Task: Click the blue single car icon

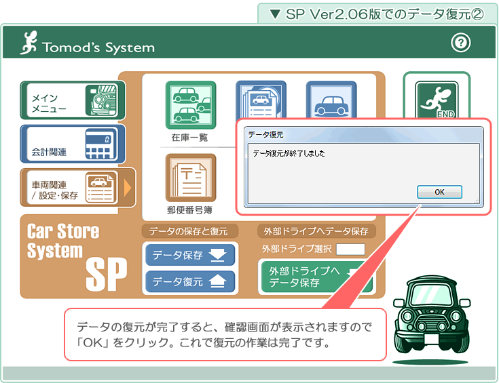Action: (x=331, y=100)
